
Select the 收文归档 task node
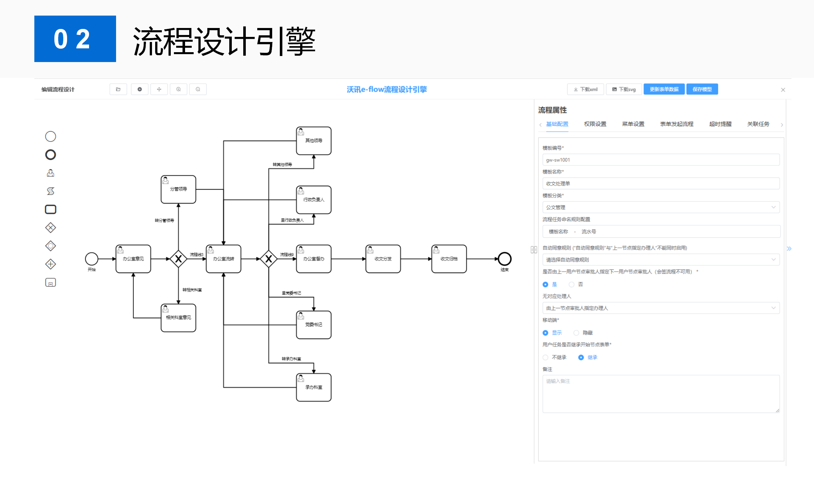(x=449, y=259)
